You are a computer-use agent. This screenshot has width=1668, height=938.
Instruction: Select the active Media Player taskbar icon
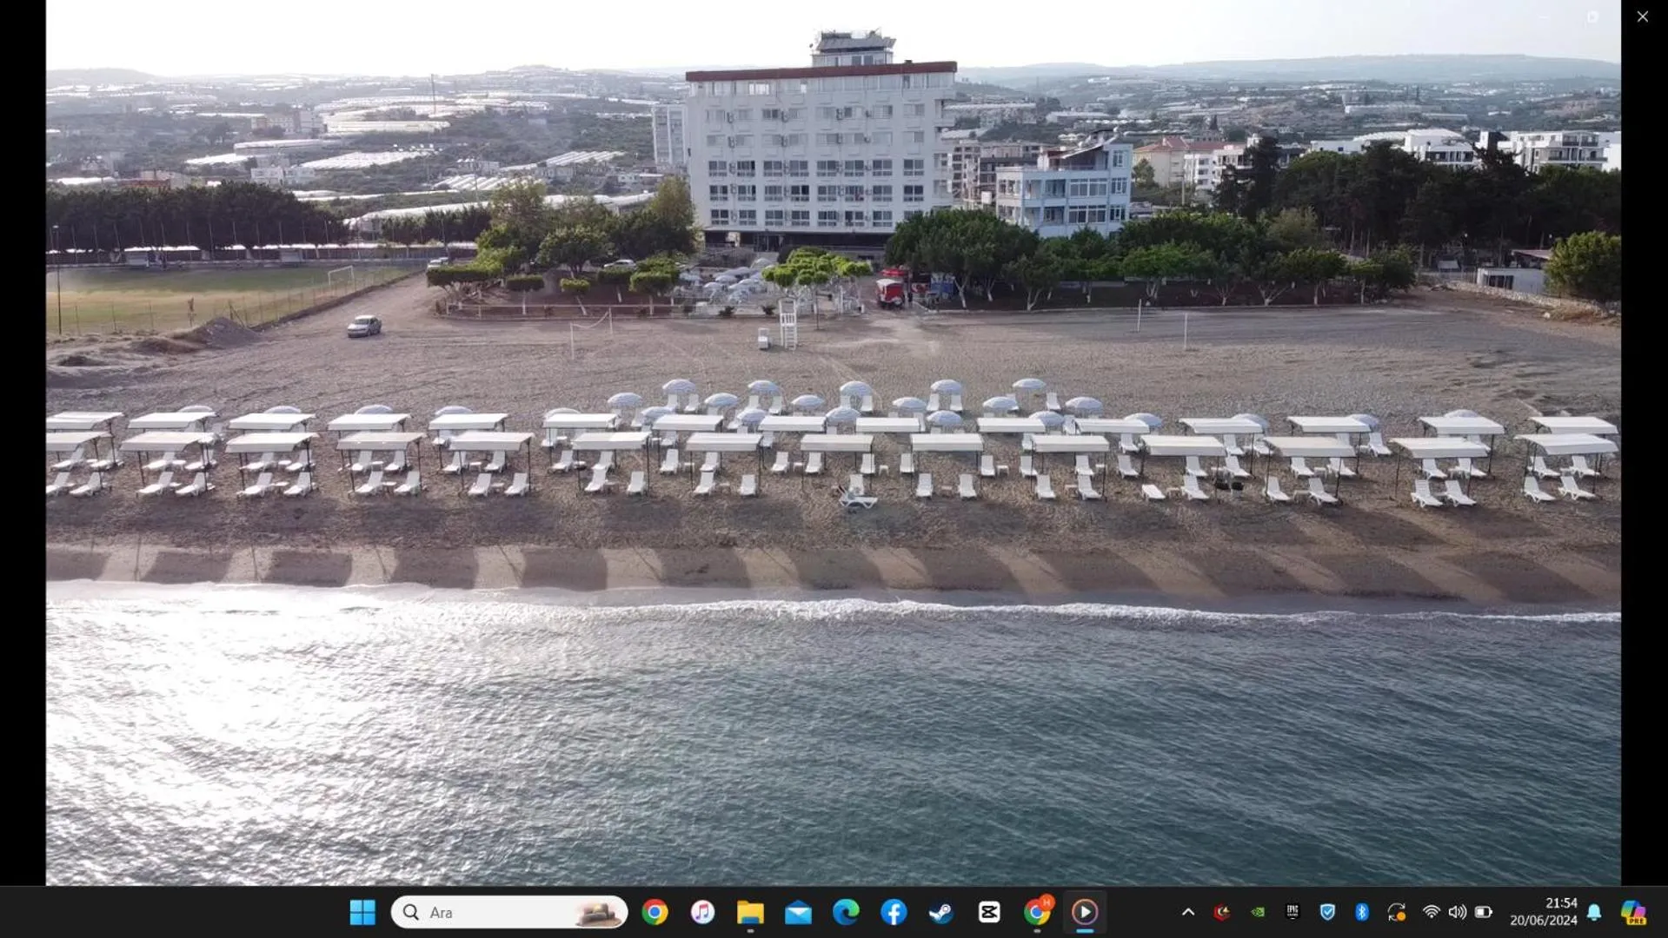(1085, 912)
